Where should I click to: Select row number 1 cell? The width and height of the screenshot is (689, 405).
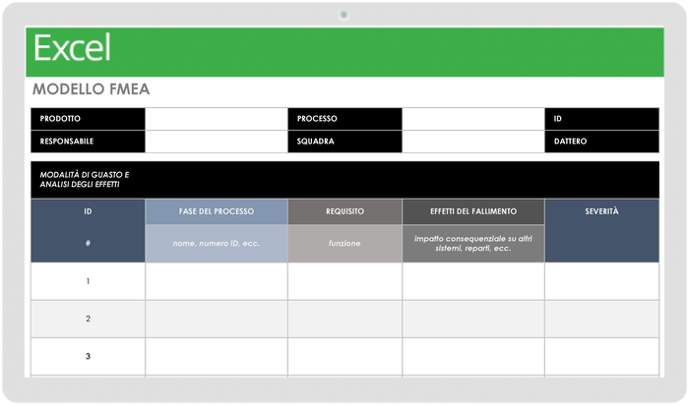click(x=88, y=281)
